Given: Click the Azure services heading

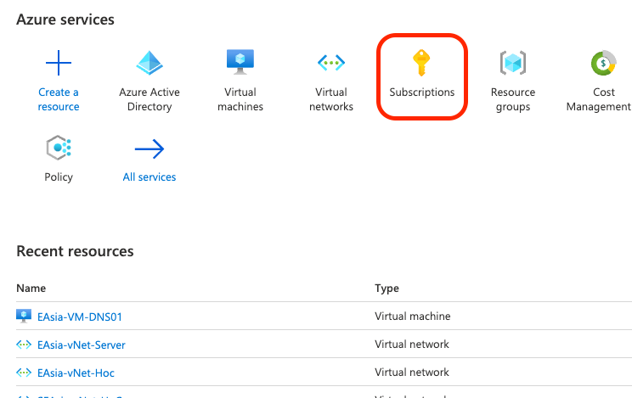Looking at the screenshot, I should (x=65, y=20).
